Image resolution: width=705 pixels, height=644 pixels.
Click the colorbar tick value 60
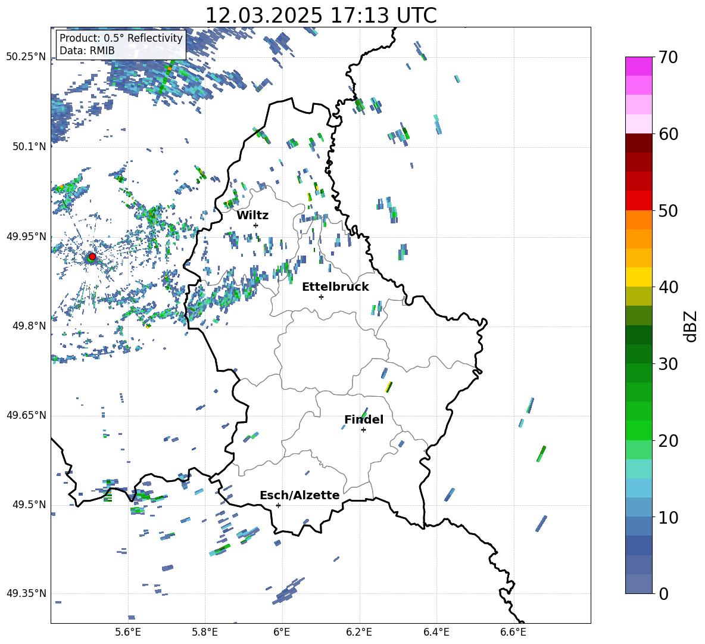pos(668,134)
